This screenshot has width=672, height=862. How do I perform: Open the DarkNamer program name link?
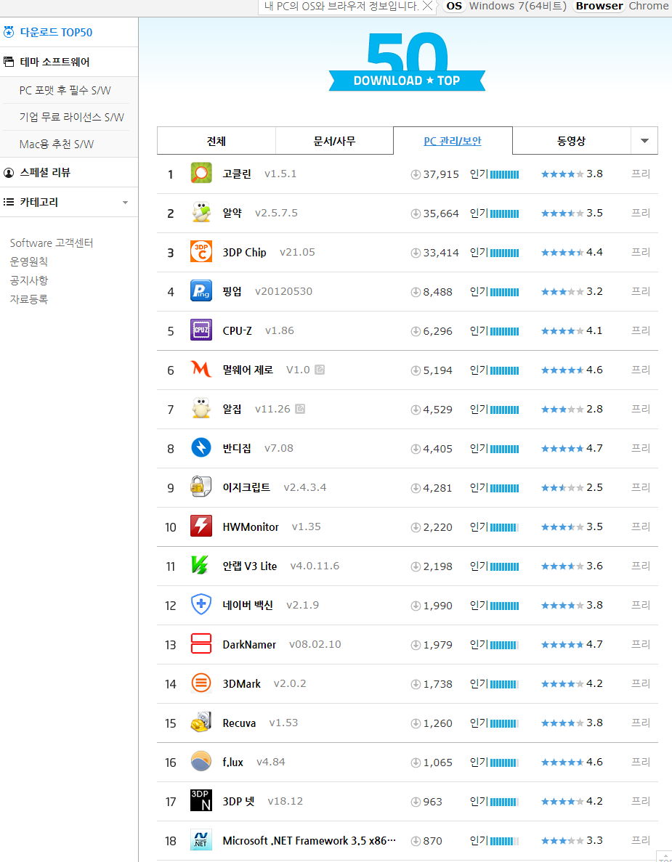point(249,644)
